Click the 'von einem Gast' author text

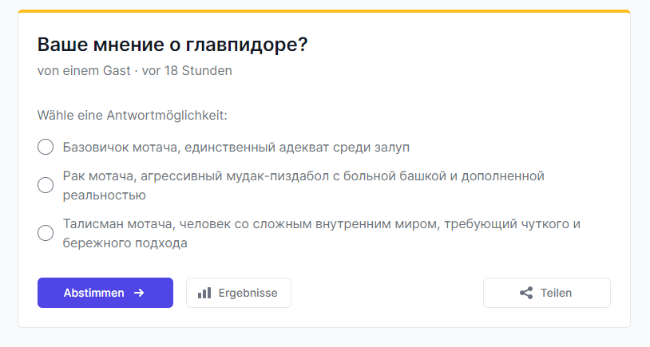click(84, 71)
